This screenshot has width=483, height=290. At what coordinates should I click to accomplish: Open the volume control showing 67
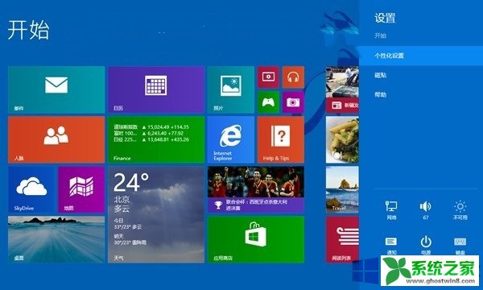[x=426, y=210]
